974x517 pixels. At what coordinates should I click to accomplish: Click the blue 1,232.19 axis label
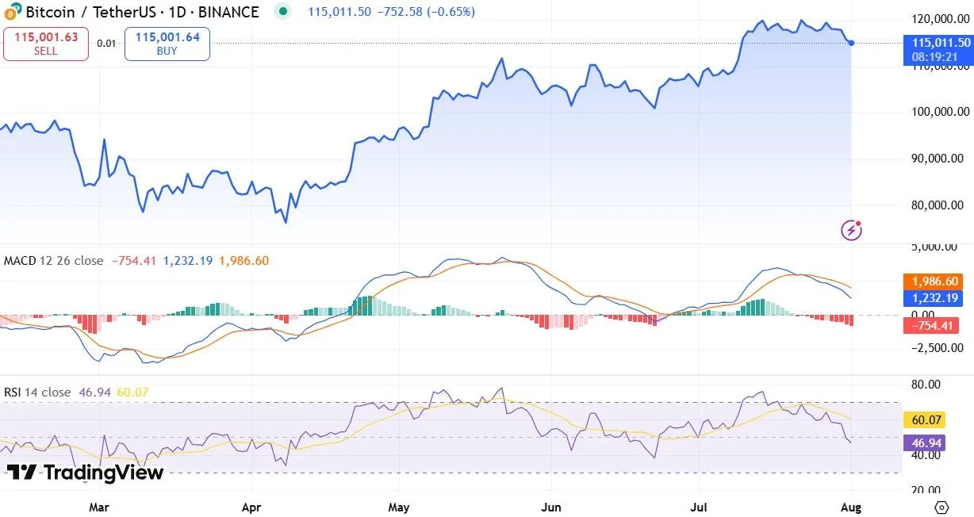pos(932,299)
